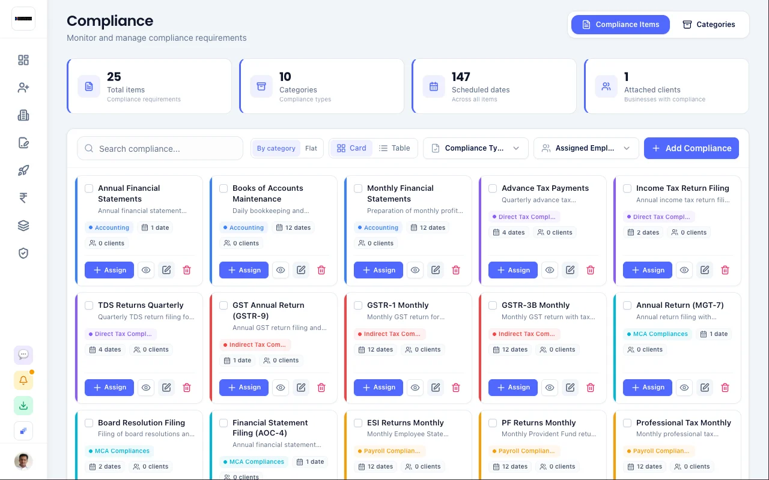Switch to the Categories tab
This screenshot has height=480, width=769.
[709, 25]
